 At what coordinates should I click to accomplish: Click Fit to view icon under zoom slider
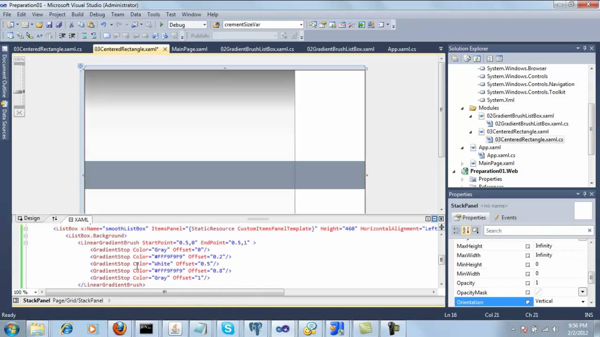(x=19, y=112)
